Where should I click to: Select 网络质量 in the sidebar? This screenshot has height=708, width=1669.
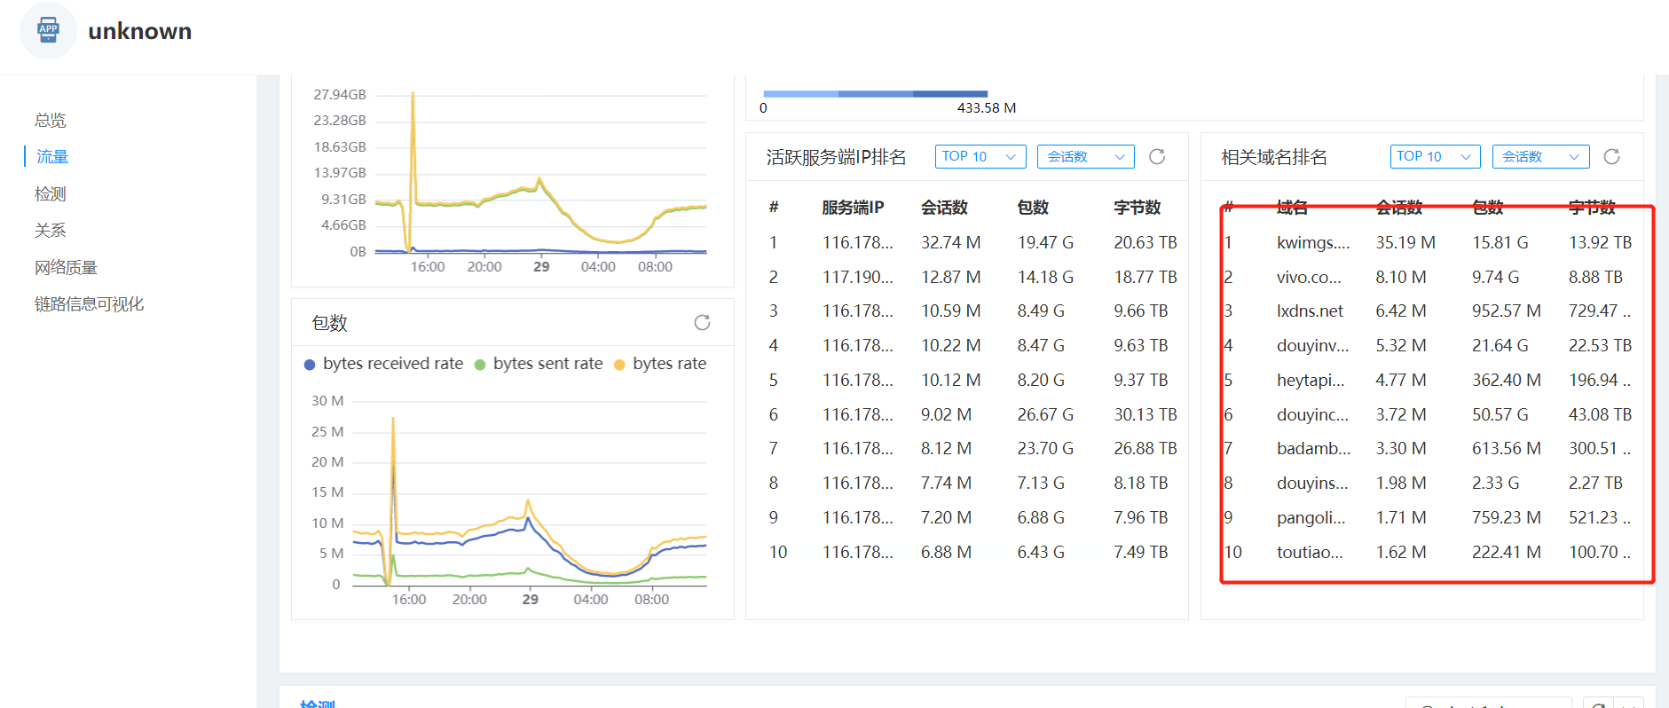point(66,268)
